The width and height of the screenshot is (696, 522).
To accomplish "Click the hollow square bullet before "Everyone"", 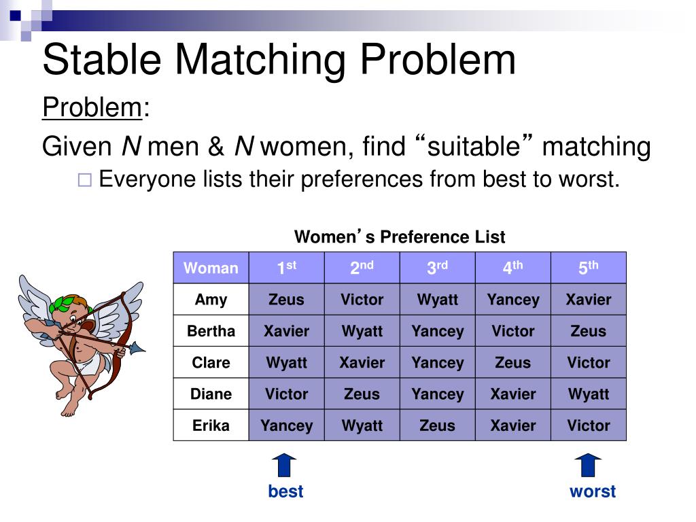I will pos(84,180).
